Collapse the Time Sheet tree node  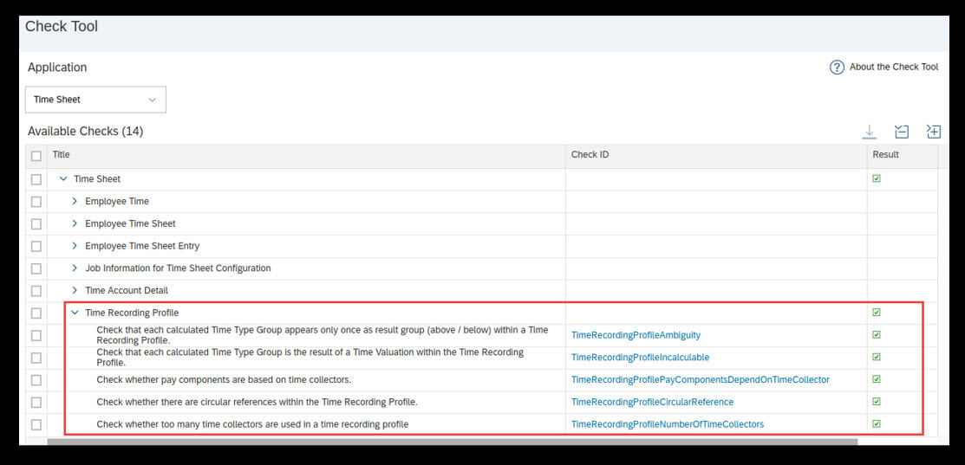pos(63,178)
